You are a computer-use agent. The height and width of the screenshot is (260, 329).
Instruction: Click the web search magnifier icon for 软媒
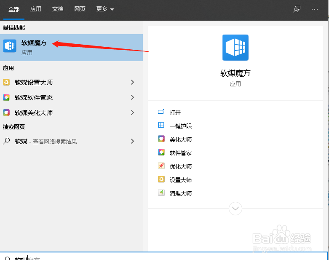(x=6, y=141)
